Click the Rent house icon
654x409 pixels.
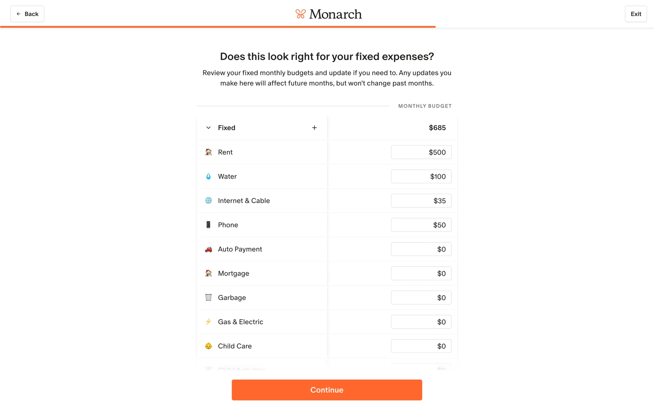pos(208,152)
